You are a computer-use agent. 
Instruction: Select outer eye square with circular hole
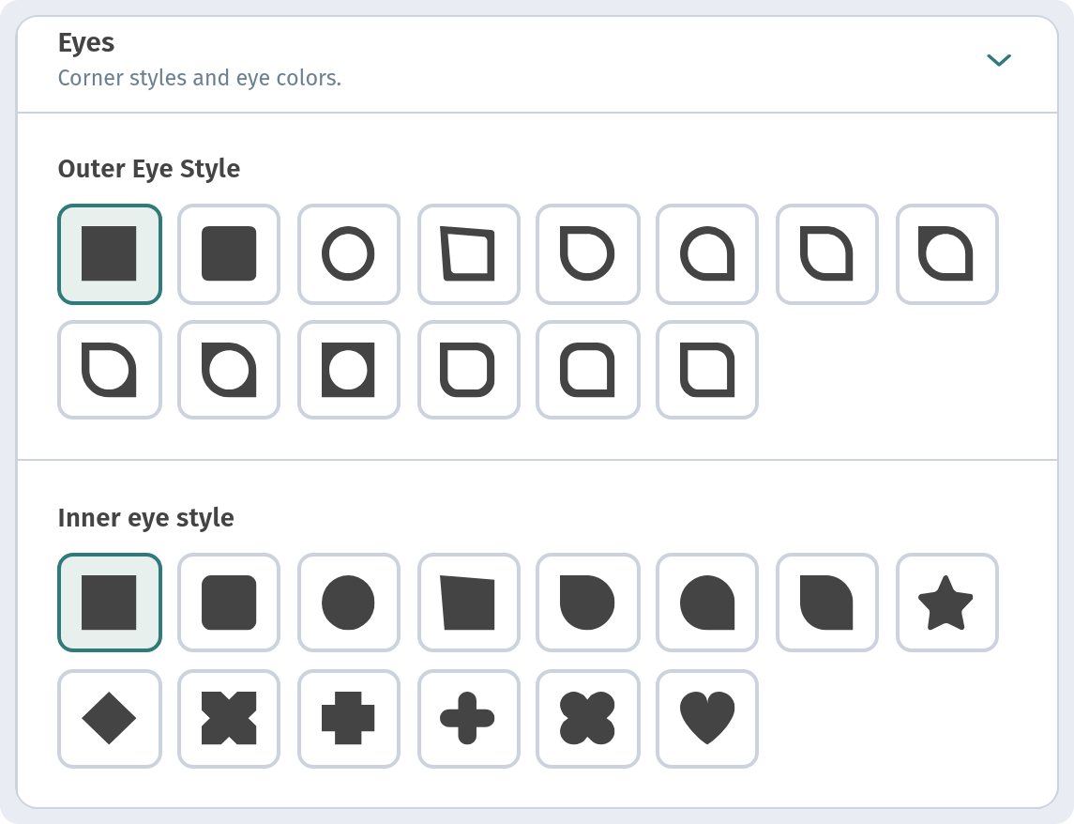point(349,370)
